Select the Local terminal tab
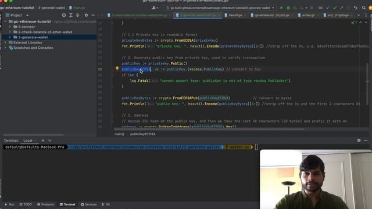This screenshot has height=209, width=372. (28, 140)
